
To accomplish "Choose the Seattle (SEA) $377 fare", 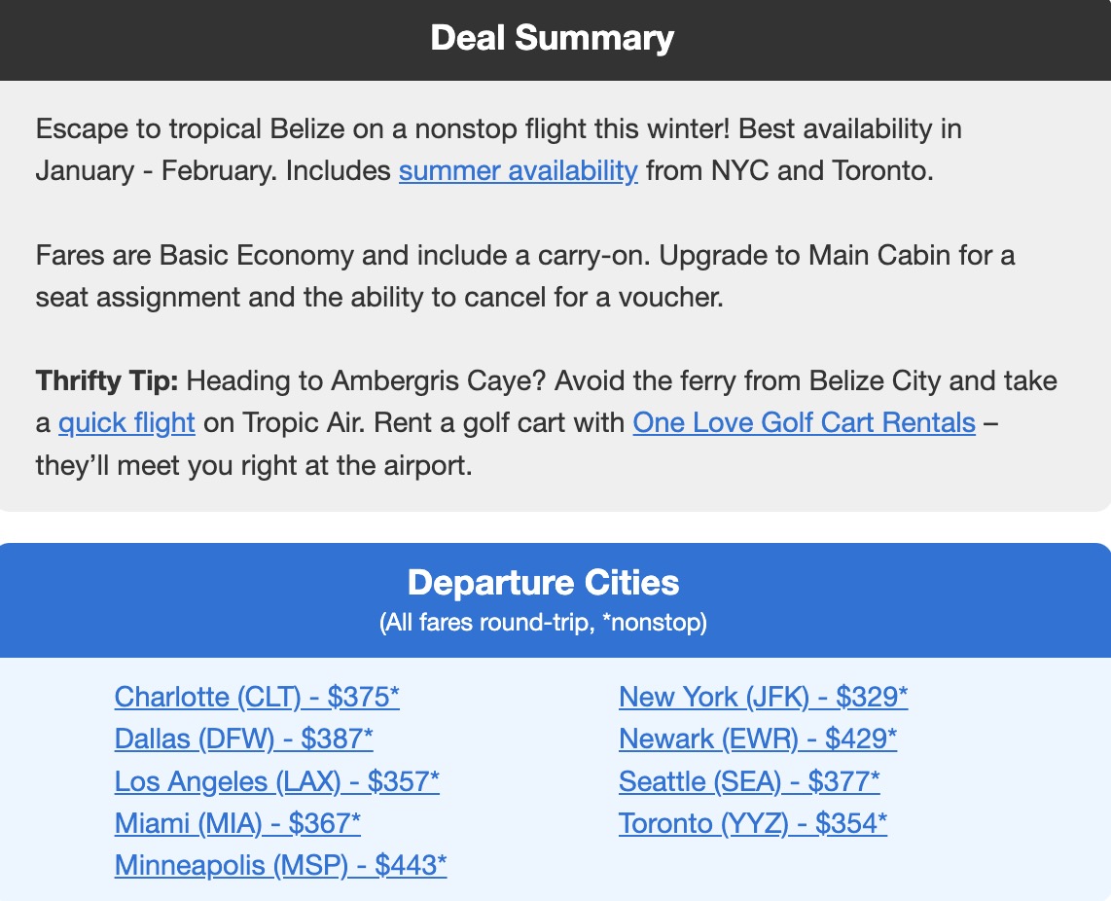I will [749, 781].
